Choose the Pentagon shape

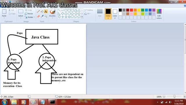[66, 14]
